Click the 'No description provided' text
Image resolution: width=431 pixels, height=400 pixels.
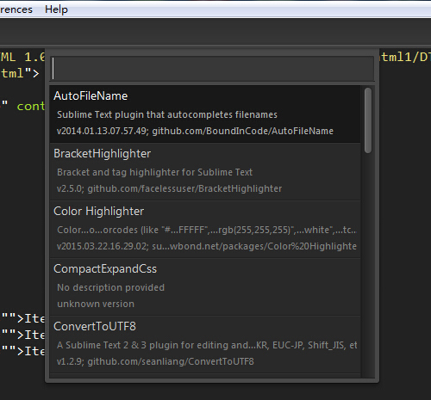110,287
